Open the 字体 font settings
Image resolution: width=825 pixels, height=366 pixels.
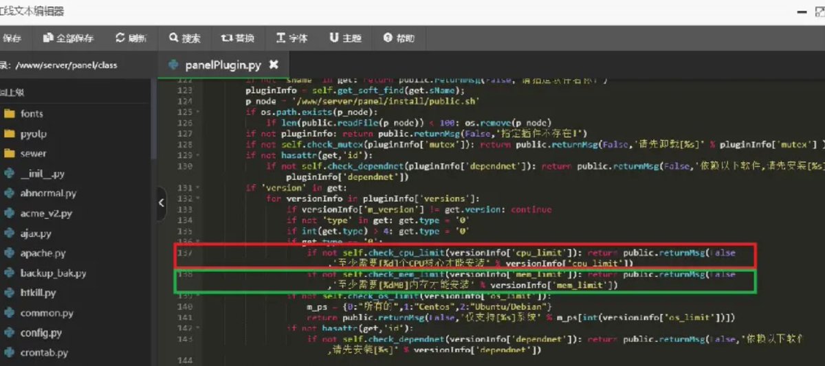click(291, 38)
